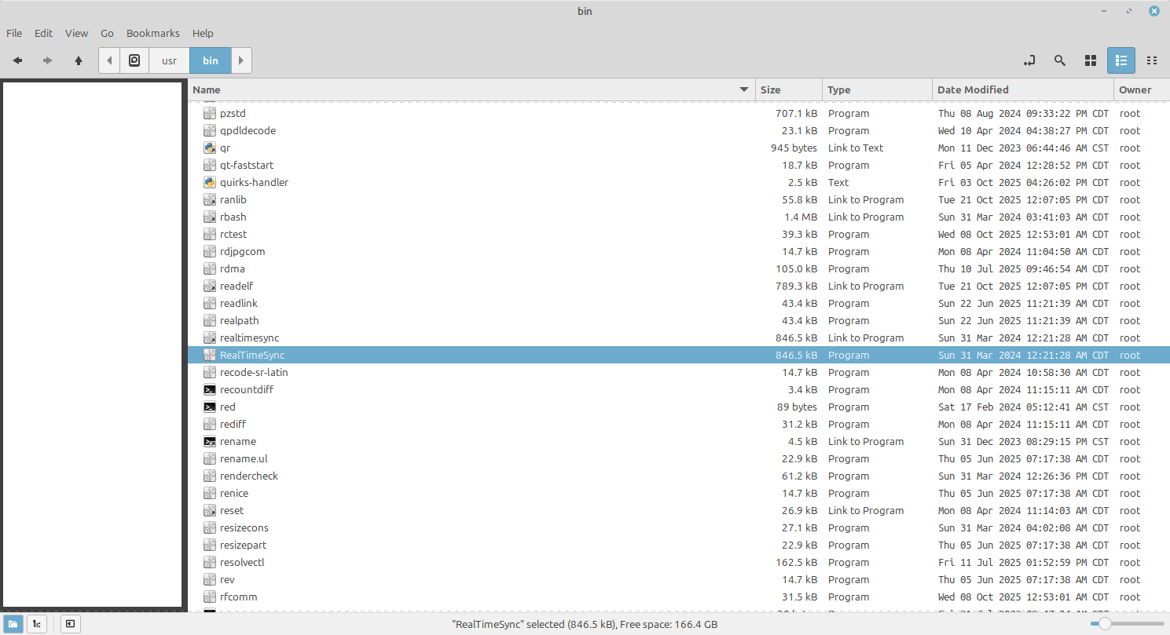Click the qr file Python icon
Image resolution: width=1170 pixels, height=635 pixels.
click(210, 148)
